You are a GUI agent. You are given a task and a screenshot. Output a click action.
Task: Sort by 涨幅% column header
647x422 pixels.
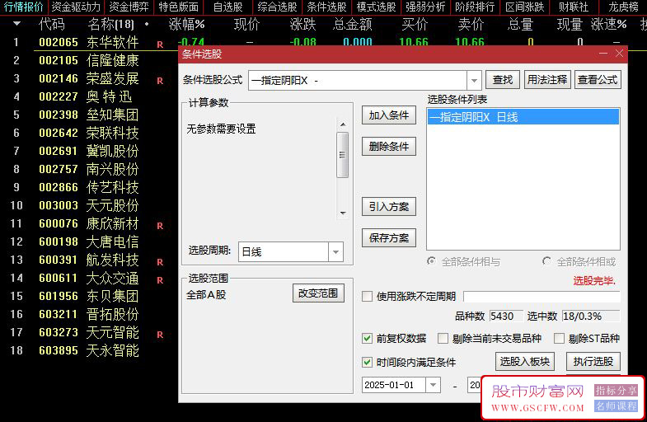186,25
